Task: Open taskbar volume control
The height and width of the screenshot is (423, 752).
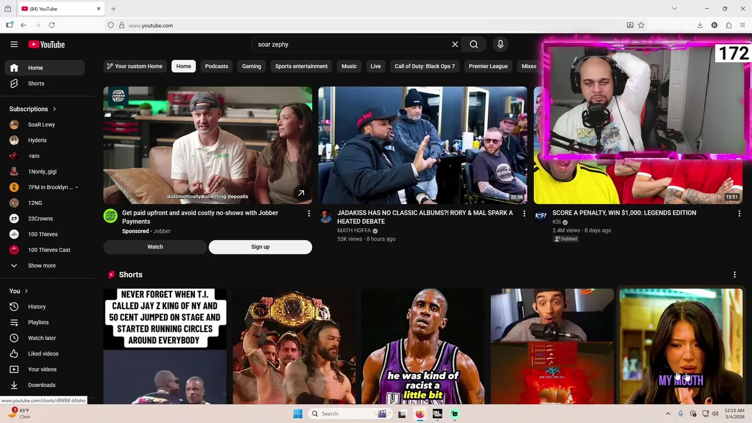Action: (715, 414)
